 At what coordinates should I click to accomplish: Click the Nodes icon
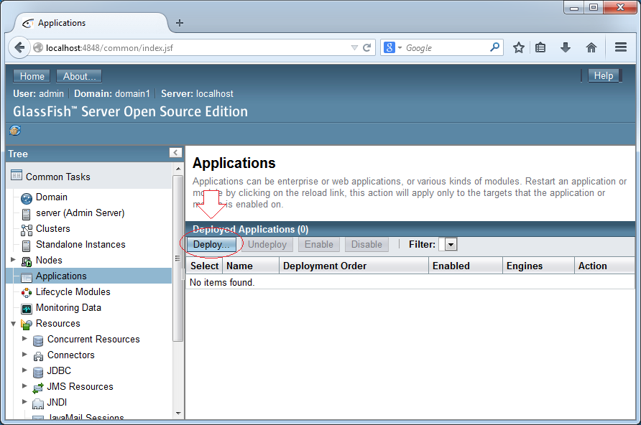[27, 261]
